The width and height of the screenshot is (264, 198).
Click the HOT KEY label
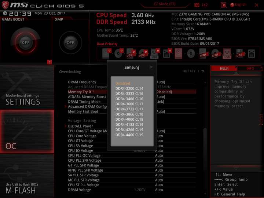click(x=189, y=71)
